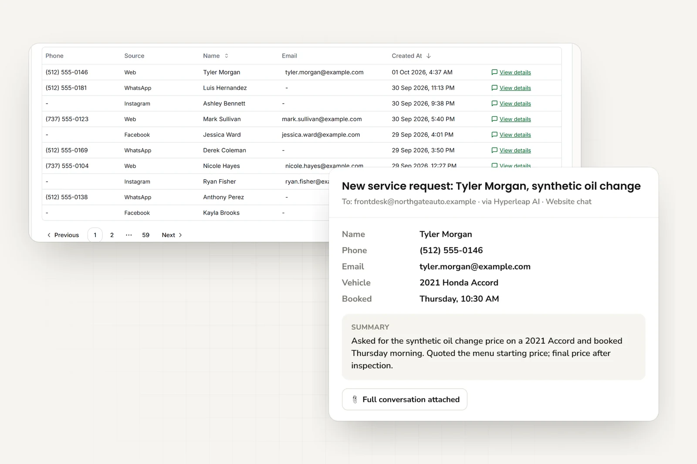This screenshot has height=464, width=697.
Task: Go to the Previous page
Action: point(63,235)
